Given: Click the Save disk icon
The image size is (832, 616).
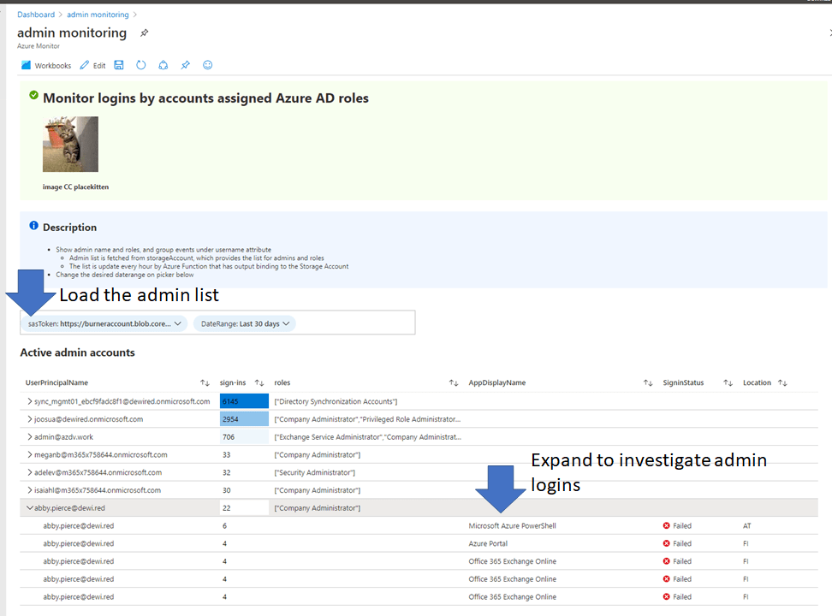Looking at the screenshot, I should pos(119,65).
